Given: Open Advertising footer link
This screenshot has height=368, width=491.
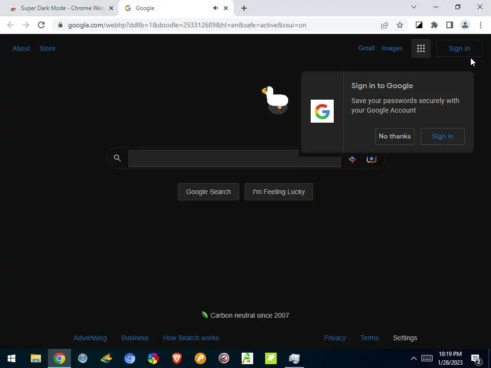Looking at the screenshot, I should 90,338.
